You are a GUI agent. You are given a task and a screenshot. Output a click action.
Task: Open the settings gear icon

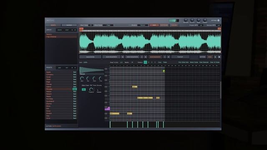pyautogui.click(x=219, y=20)
